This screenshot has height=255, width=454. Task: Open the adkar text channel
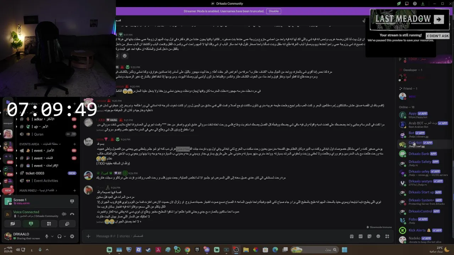(x=48, y=119)
